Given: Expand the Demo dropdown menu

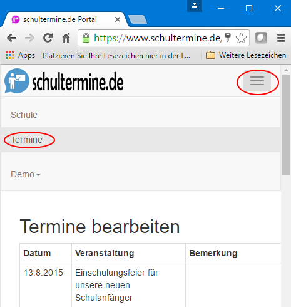Looking at the screenshot, I should click(x=26, y=174).
